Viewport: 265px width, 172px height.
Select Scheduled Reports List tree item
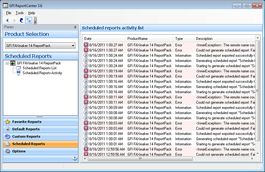(39, 68)
